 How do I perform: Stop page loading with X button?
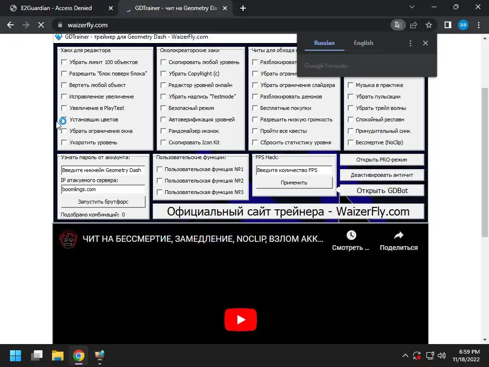41,25
